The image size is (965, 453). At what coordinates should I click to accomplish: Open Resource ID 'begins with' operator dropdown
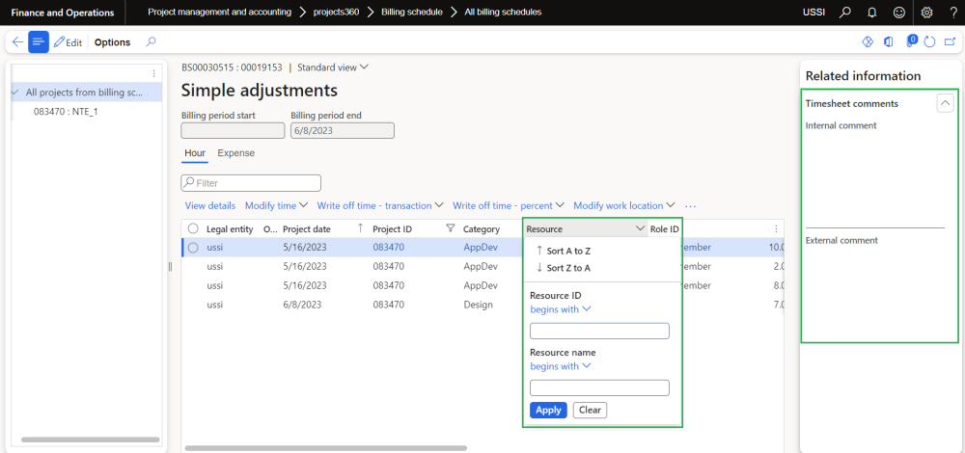point(560,309)
